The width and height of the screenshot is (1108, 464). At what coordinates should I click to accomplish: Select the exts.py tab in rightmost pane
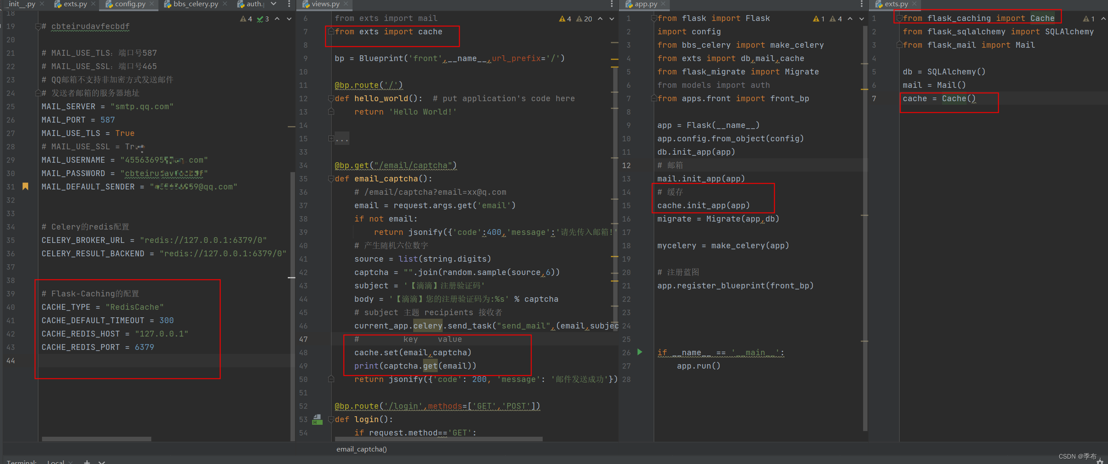[896, 4]
